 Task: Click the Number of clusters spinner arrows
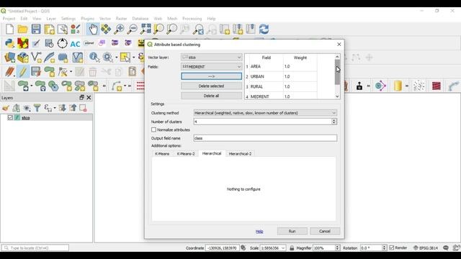click(334, 122)
